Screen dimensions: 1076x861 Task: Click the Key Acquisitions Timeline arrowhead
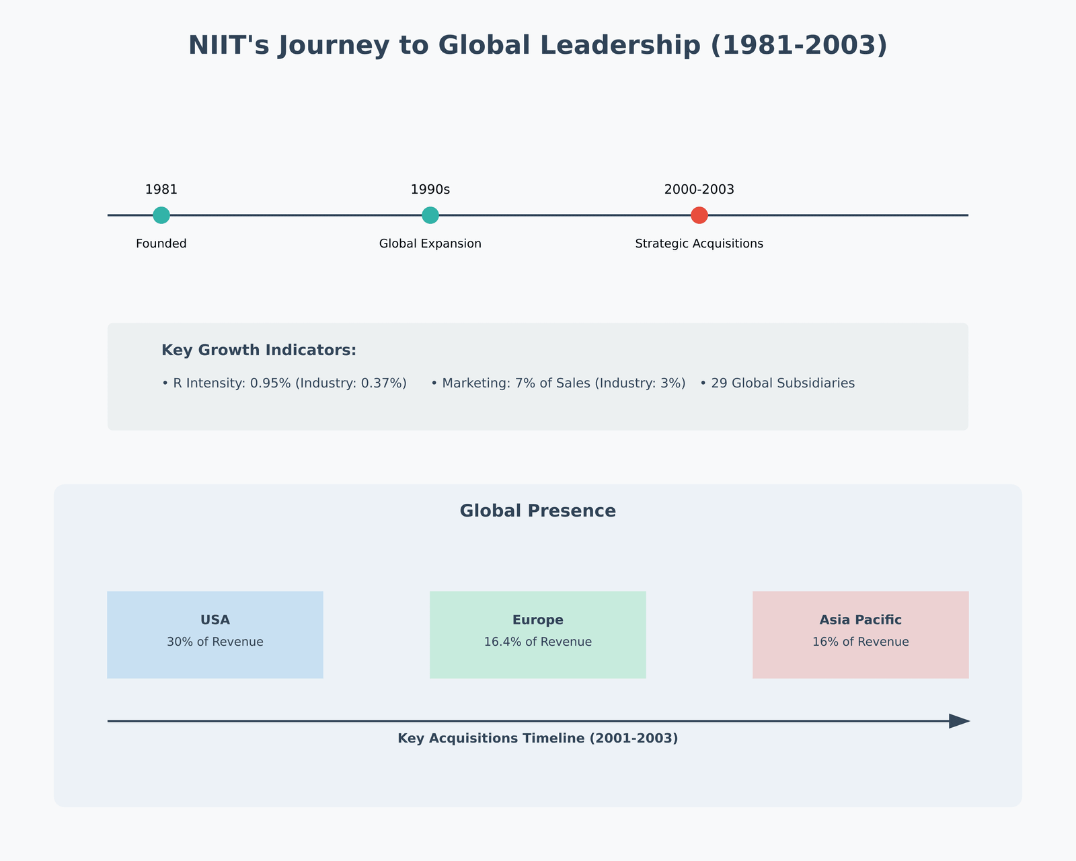[x=960, y=721]
